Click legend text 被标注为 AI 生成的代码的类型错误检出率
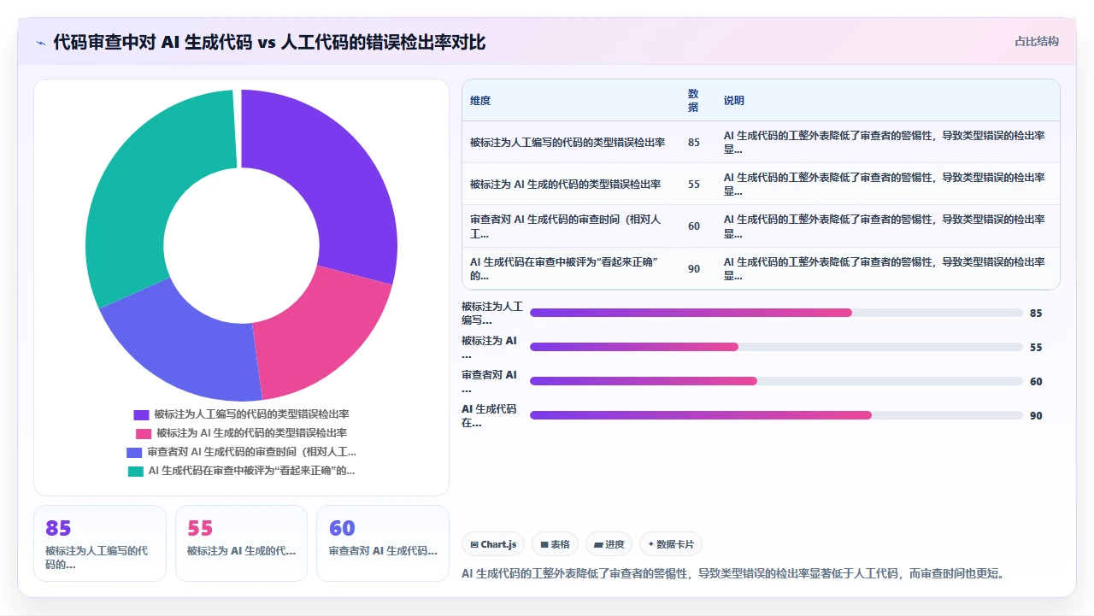Image resolution: width=1094 pixels, height=616 pixels. point(251,433)
